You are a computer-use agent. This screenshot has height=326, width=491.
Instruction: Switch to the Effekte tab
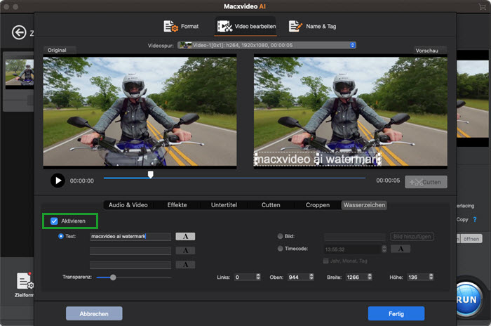(x=177, y=205)
